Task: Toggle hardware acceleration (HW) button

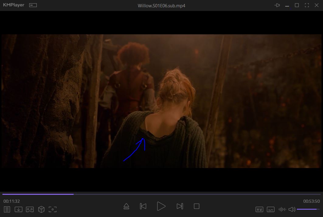Action: [x=259, y=209]
